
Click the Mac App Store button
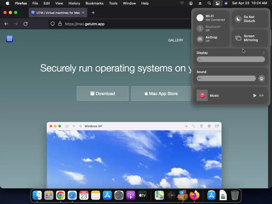pyautogui.click(x=161, y=93)
